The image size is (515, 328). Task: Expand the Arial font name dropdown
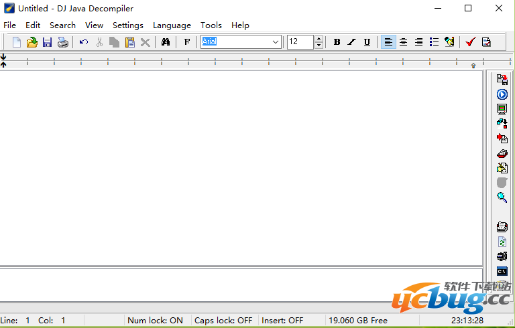pos(276,42)
